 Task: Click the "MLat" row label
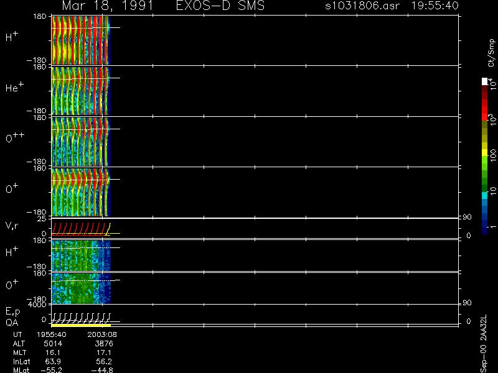coord(21,370)
